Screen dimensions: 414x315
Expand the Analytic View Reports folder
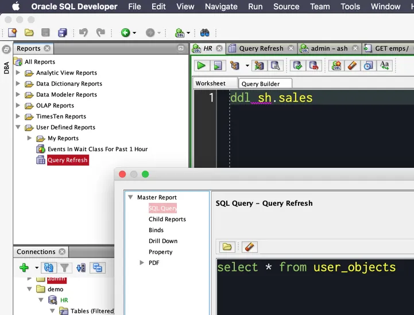point(18,73)
